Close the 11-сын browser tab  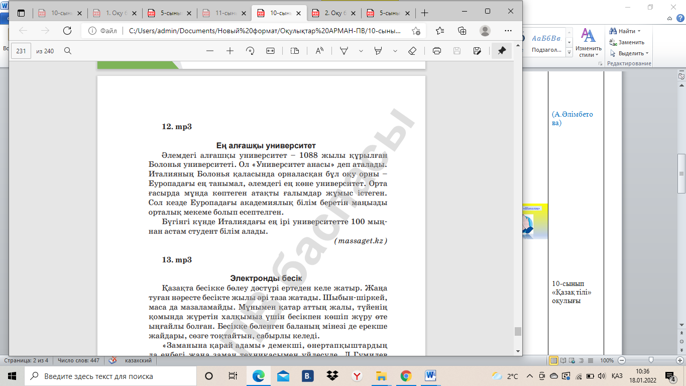[245, 13]
